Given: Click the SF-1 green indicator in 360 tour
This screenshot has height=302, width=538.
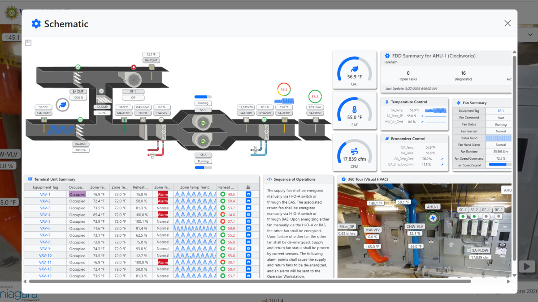Looking at the screenshot, I should 463,216.
